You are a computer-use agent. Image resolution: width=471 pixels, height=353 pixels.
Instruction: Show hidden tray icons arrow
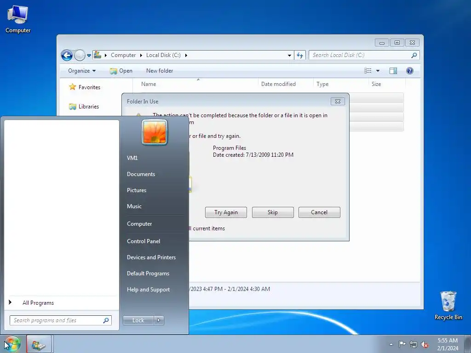(x=391, y=344)
